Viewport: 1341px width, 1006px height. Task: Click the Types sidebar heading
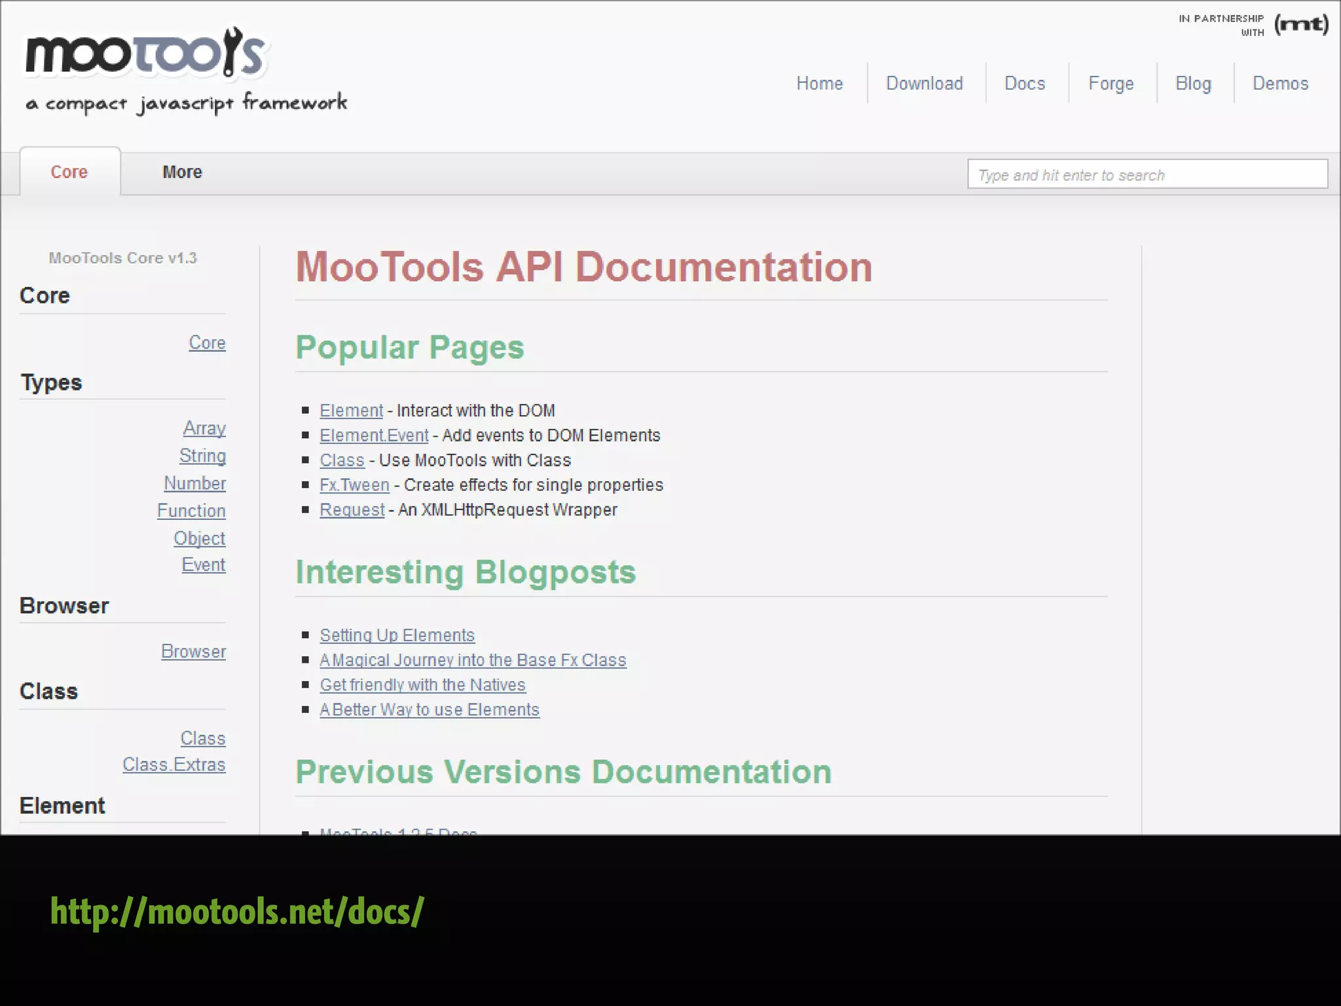tap(51, 382)
